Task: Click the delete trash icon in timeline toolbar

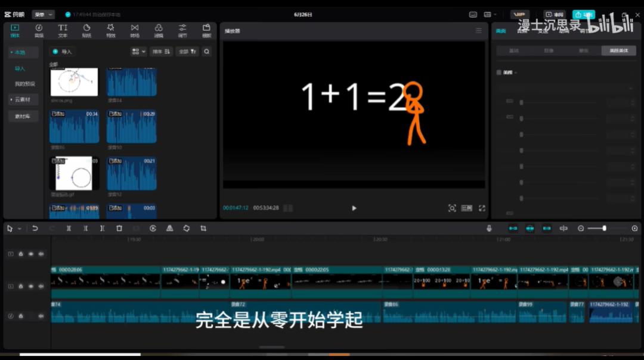Action: [119, 228]
